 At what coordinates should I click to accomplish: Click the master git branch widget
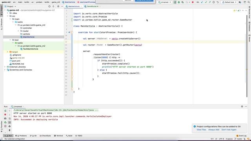point(238,139)
